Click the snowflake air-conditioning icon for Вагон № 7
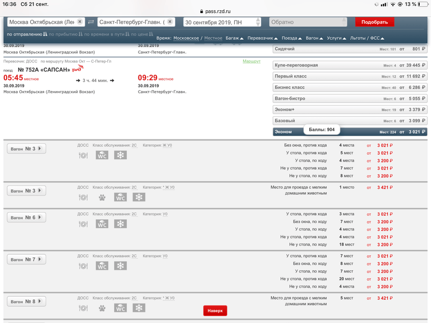This screenshot has height=323, width=431. [x=121, y=266]
